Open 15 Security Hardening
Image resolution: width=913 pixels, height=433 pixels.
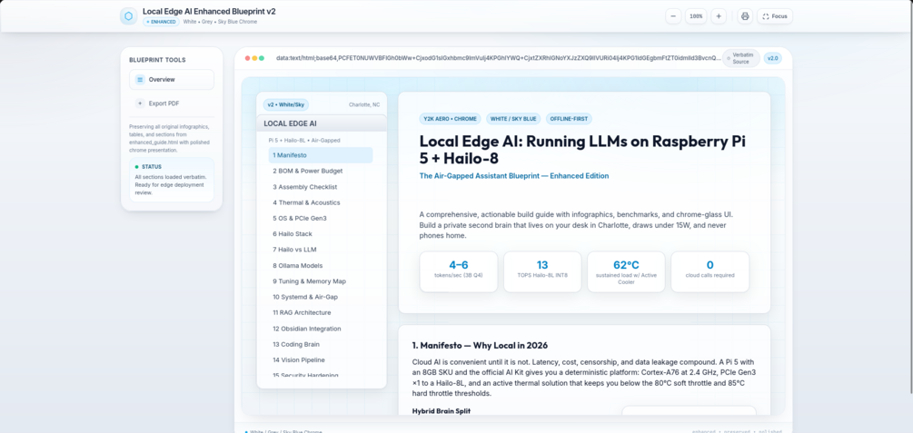321,374
